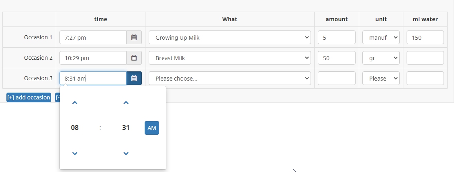Image resolution: width=456 pixels, height=172 pixels.
Task: Open Occasion 3 'Please choose...' dropdown
Action: (229, 79)
